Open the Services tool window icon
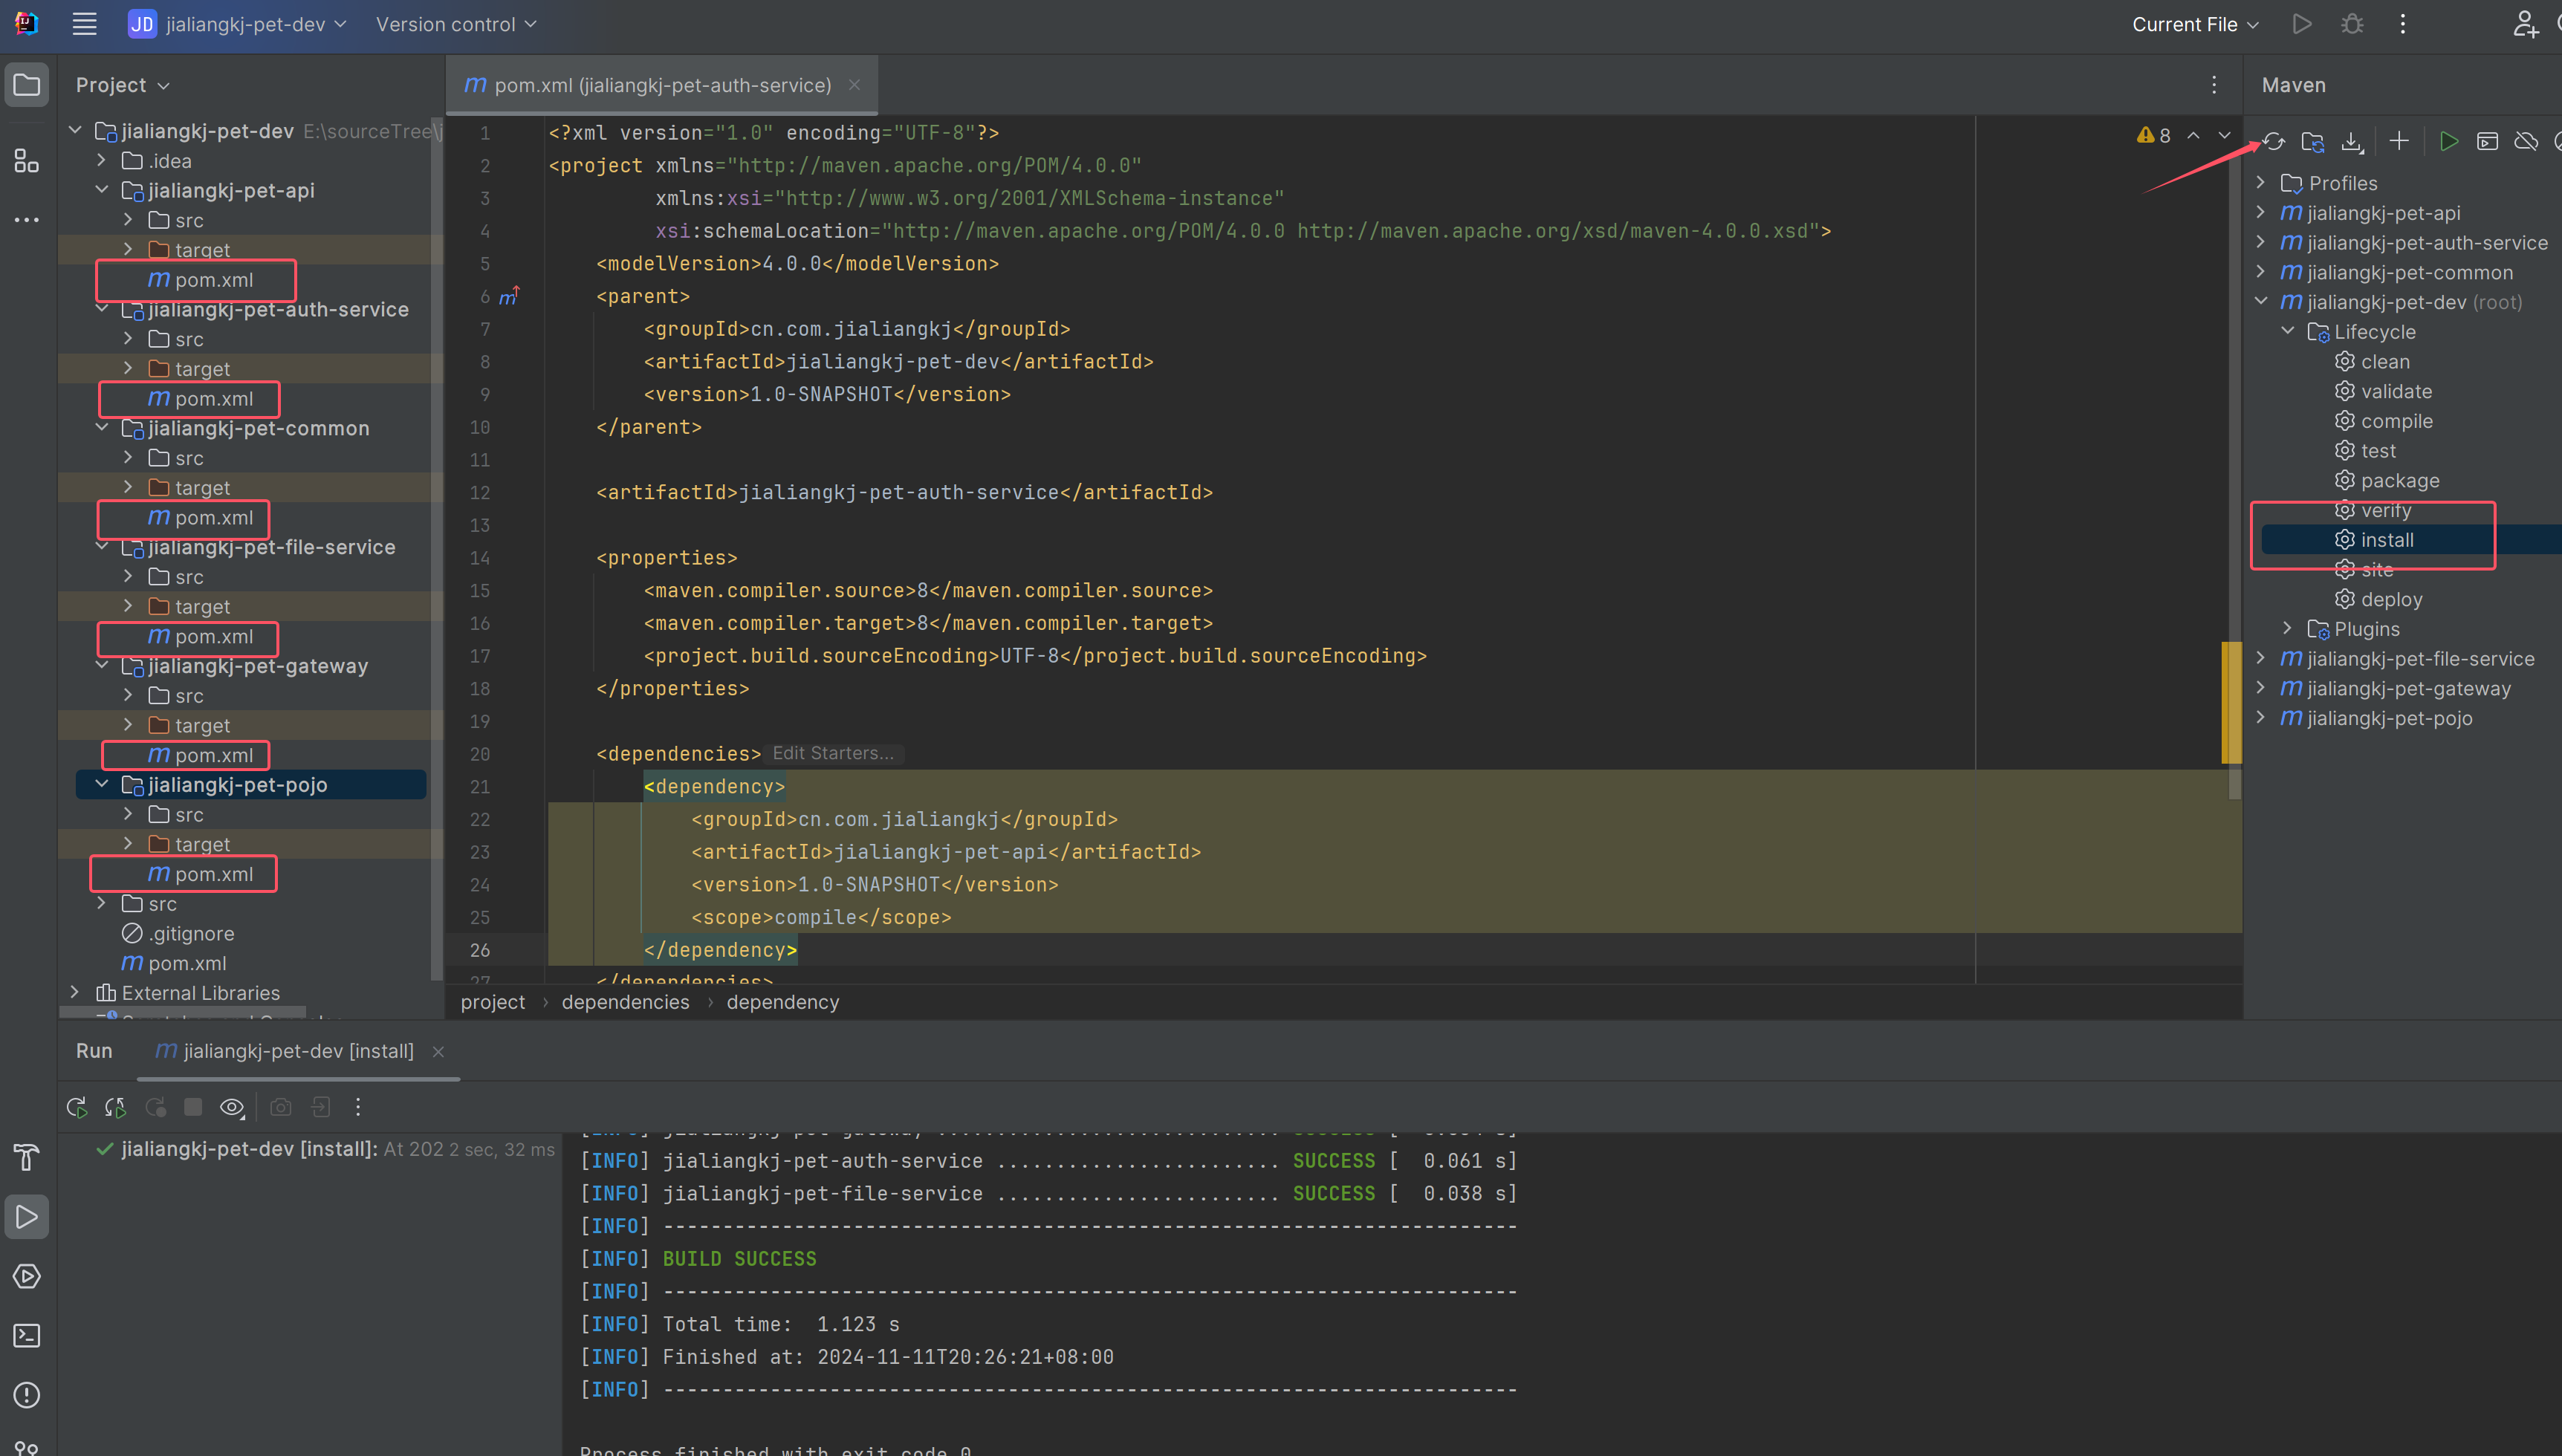Image resolution: width=2562 pixels, height=1456 pixels. point(27,1276)
